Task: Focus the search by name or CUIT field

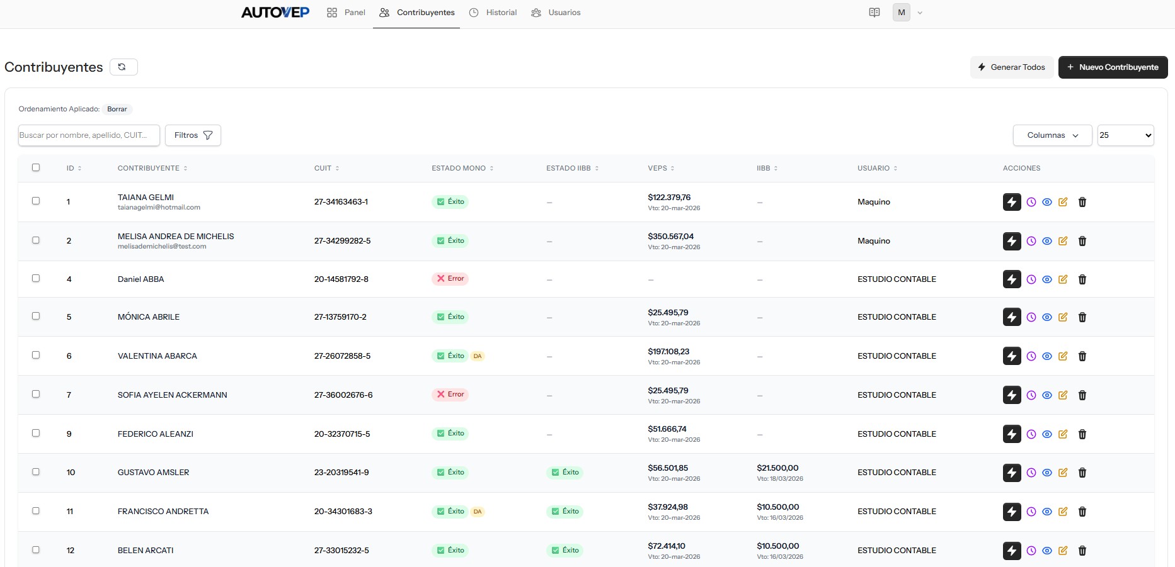Action: pyautogui.click(x=89, y=135)
